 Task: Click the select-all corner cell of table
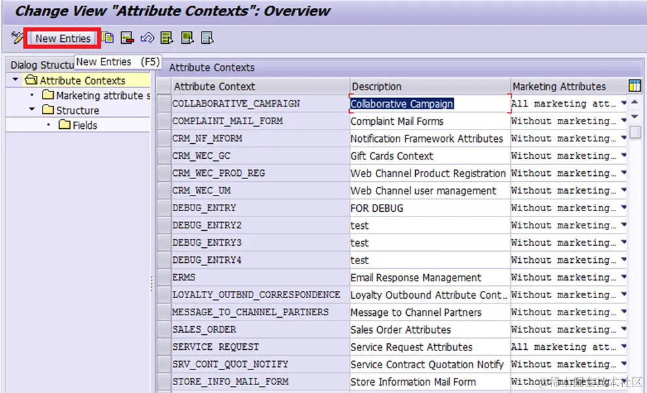(x=164, y=86)
